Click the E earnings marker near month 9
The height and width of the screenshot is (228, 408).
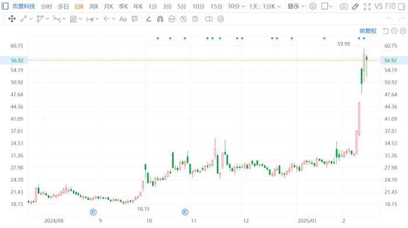(x=93, y=212)
